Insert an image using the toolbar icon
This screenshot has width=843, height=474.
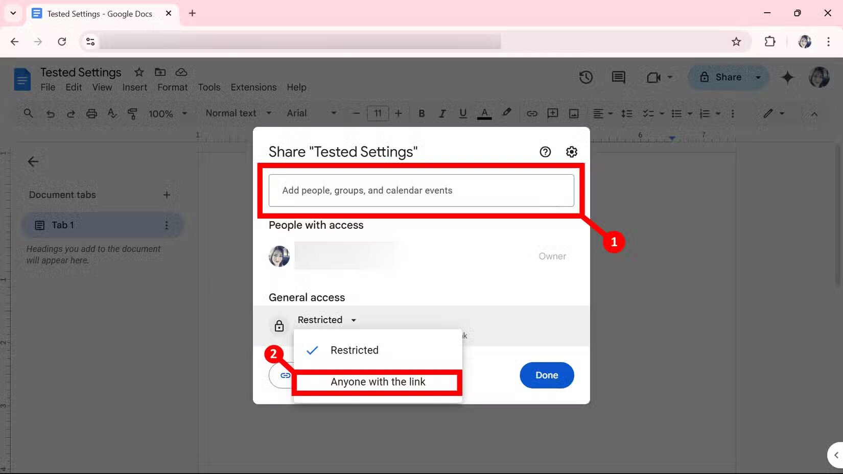click(573, 113)
